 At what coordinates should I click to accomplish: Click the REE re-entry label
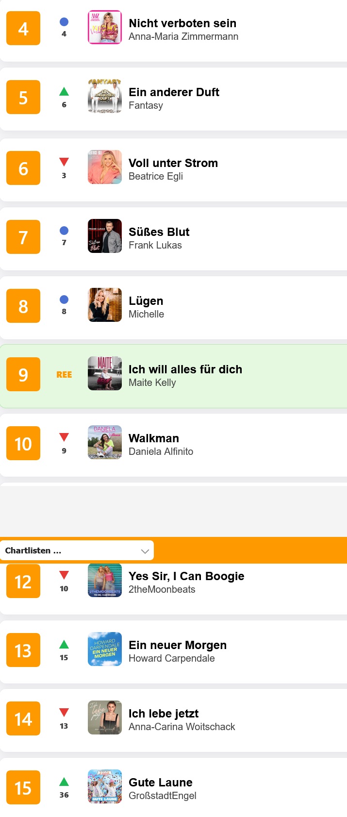click(64, 375)
